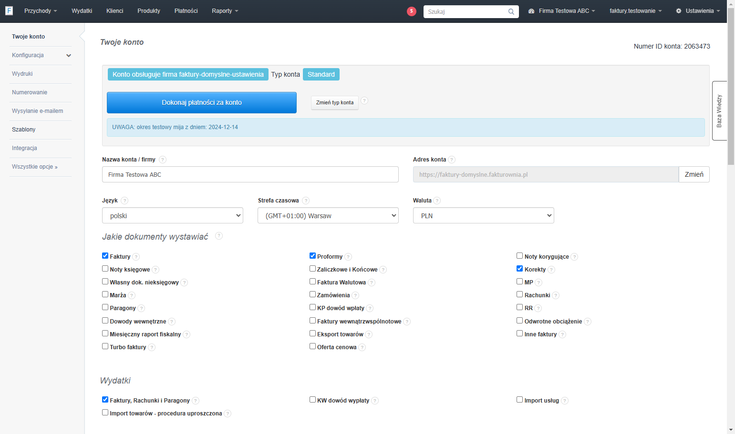Click Zmień button beside account address

(x=694, y=174)
